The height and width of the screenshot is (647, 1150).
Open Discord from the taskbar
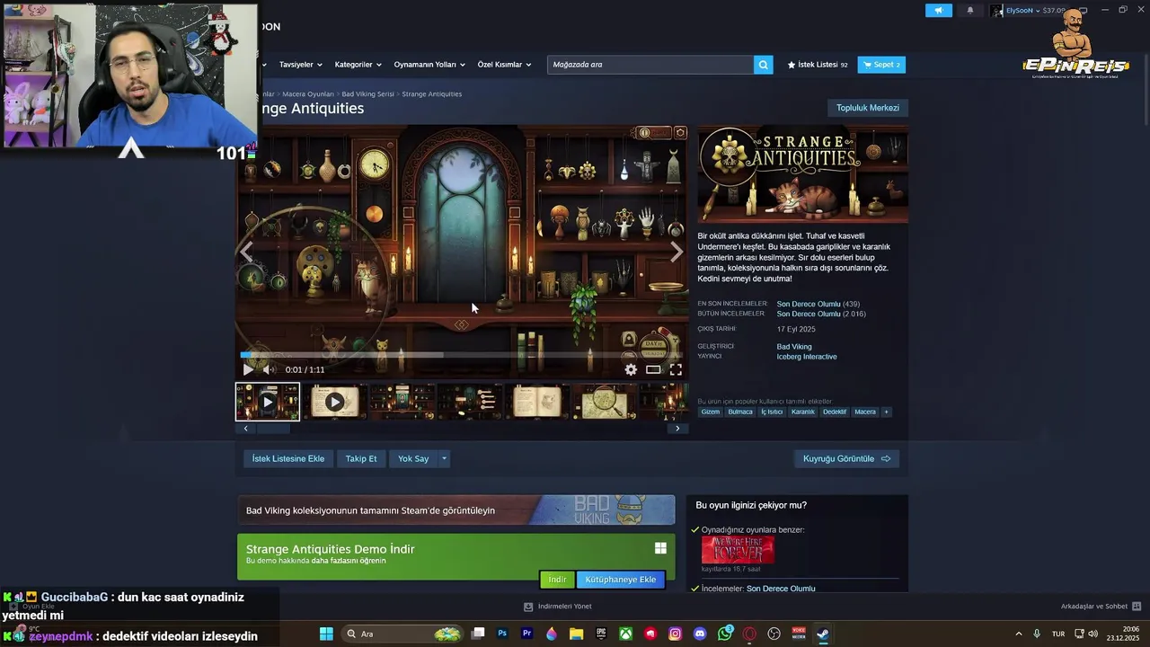700,634
